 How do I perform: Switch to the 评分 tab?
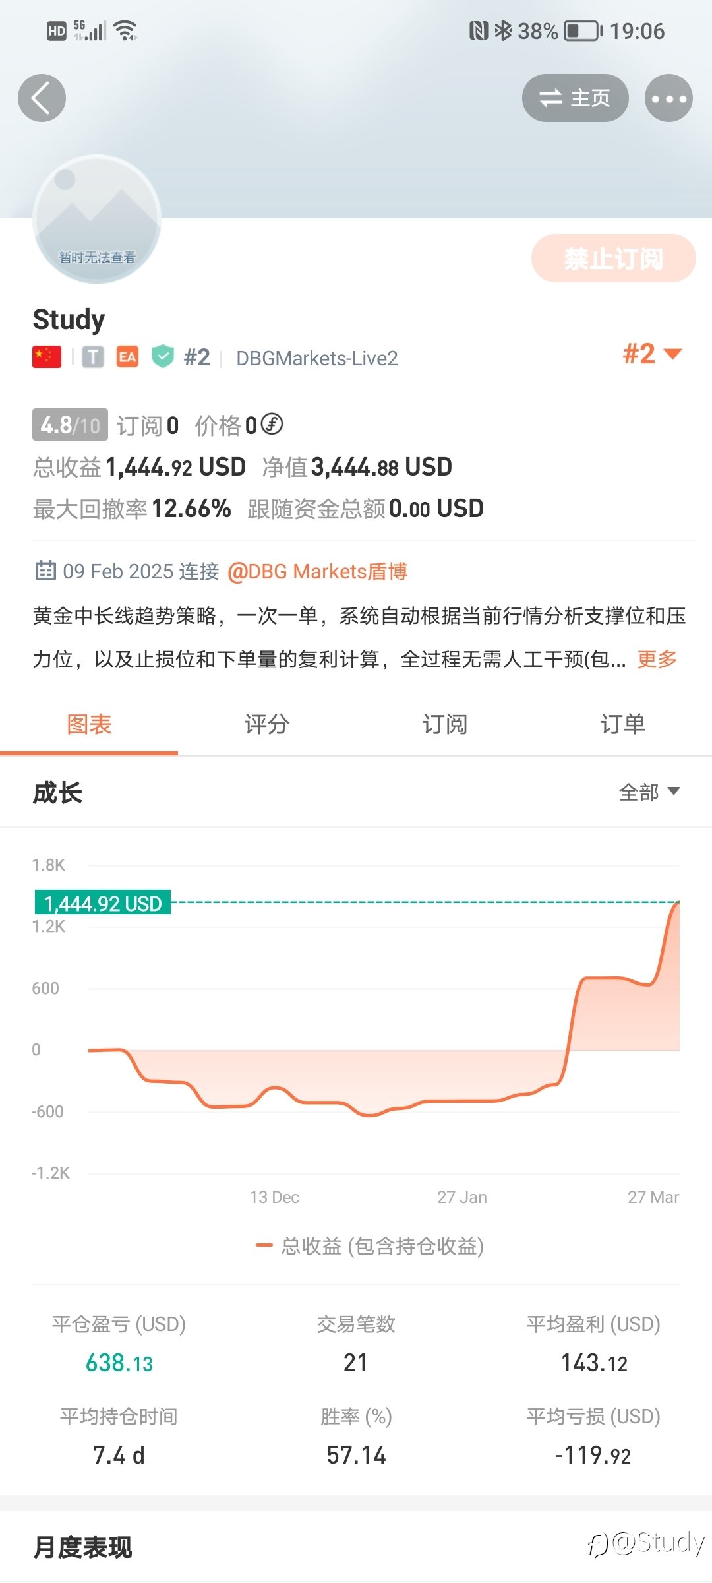[x=267, y=724]
